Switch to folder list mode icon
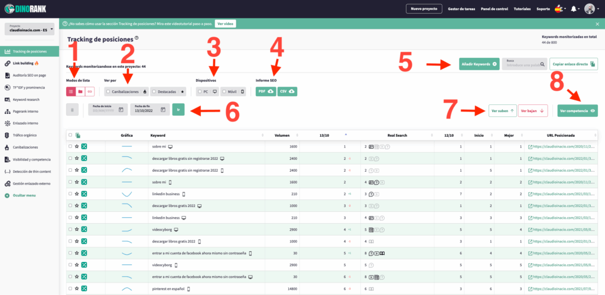 (80, 91)
